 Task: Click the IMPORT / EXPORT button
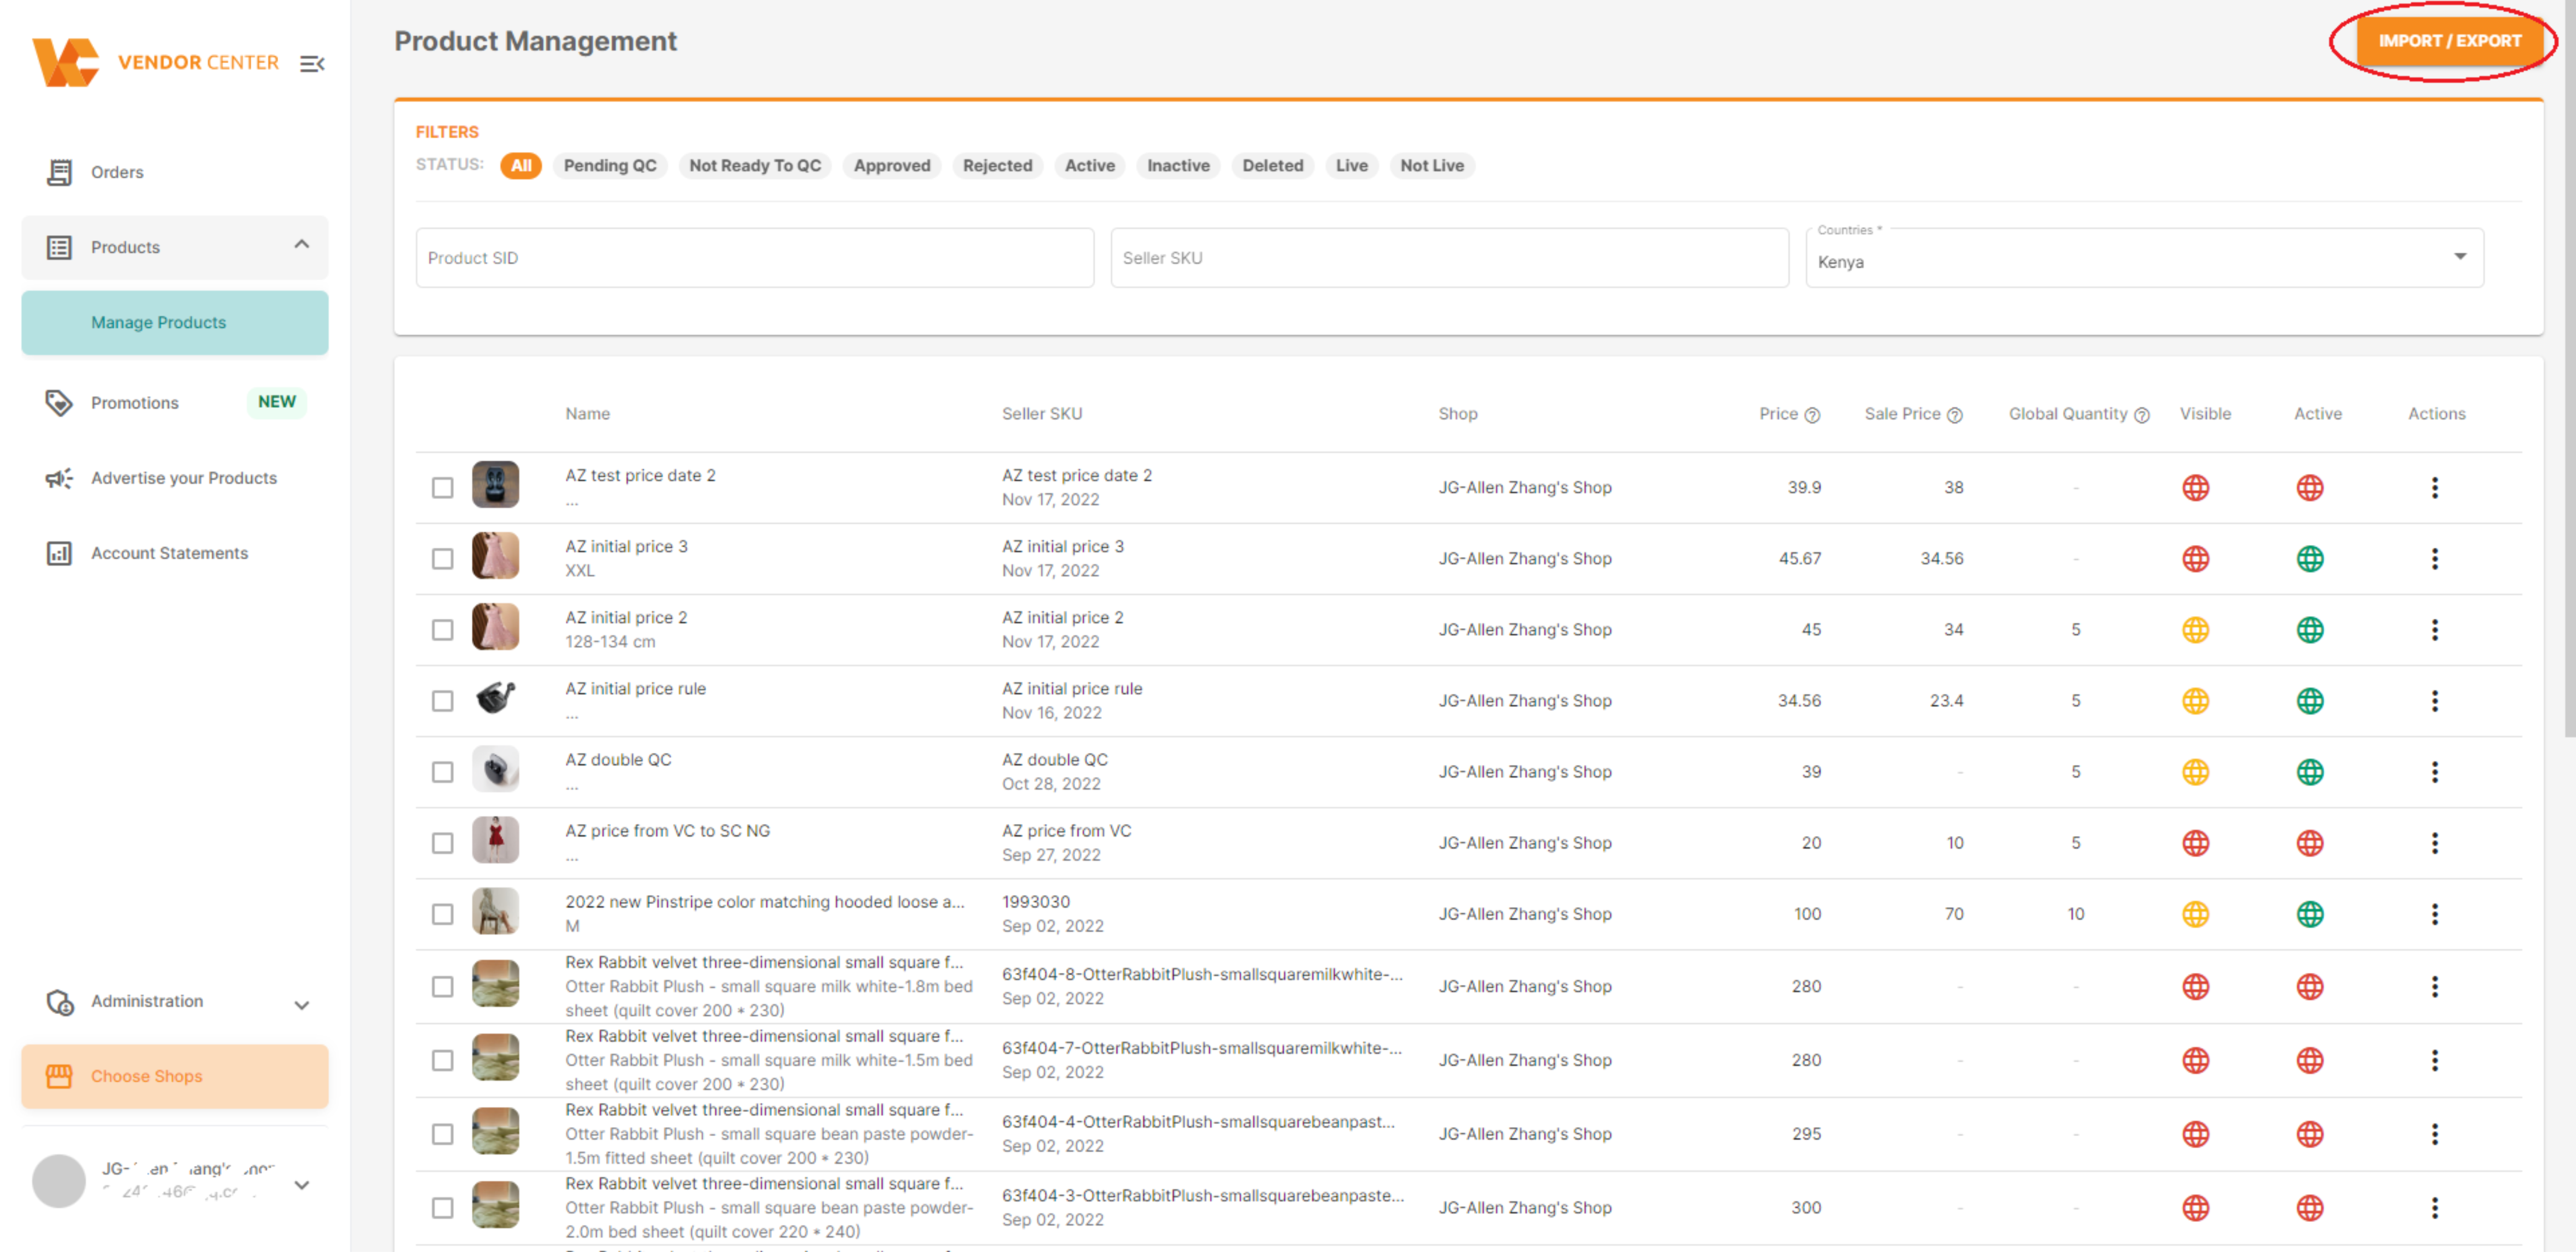point(2448,41)
